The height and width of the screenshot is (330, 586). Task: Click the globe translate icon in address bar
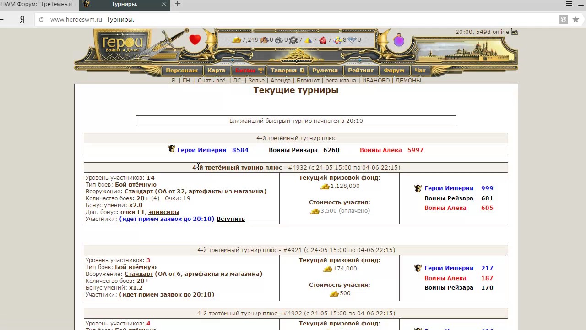pos(564,19)
